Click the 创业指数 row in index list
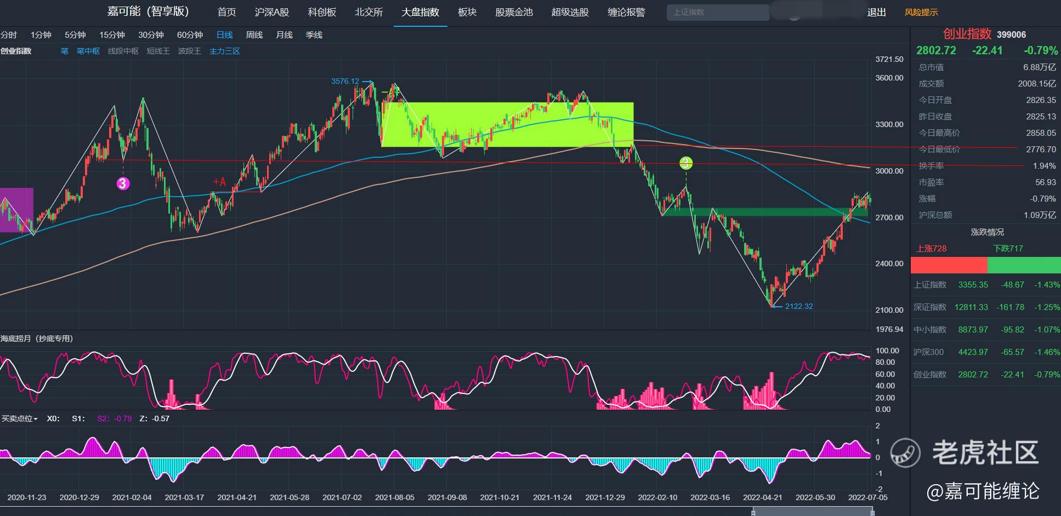 pos(985,375)
